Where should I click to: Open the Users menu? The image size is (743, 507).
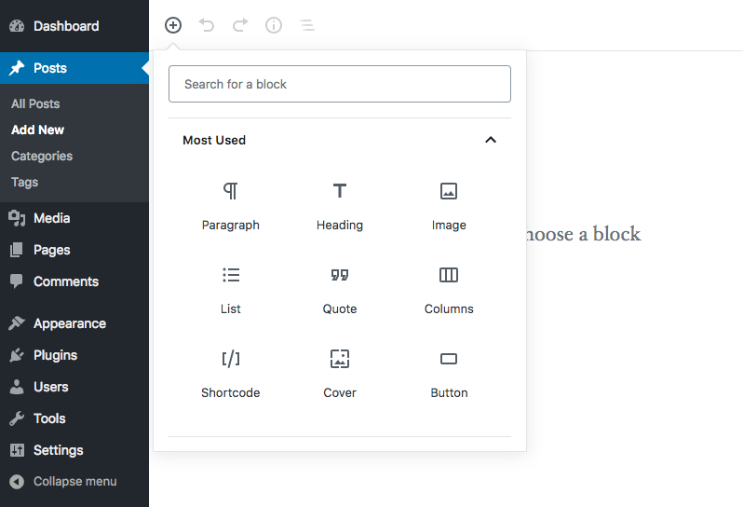(x=74, y=387)
